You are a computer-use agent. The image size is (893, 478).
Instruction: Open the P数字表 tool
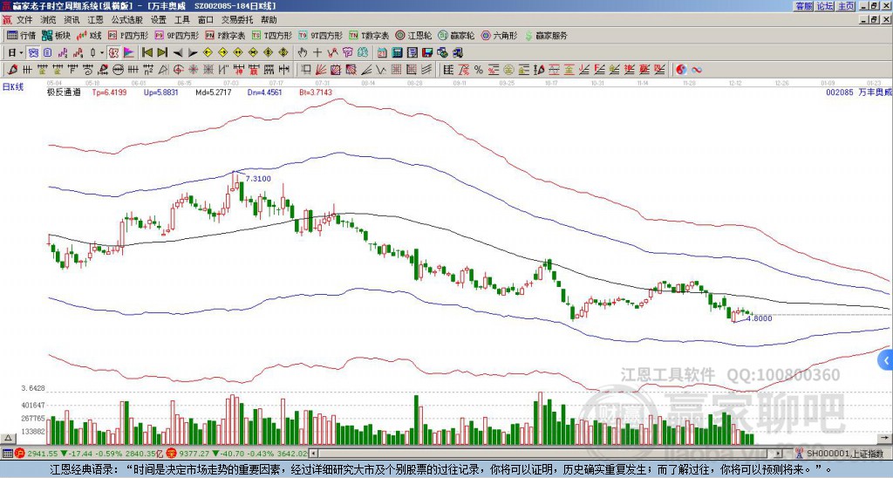(x=225, y=35)
